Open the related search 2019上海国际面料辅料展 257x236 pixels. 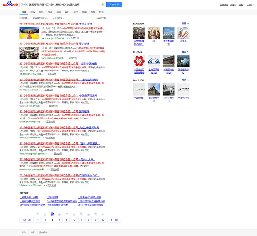[91, 205]
